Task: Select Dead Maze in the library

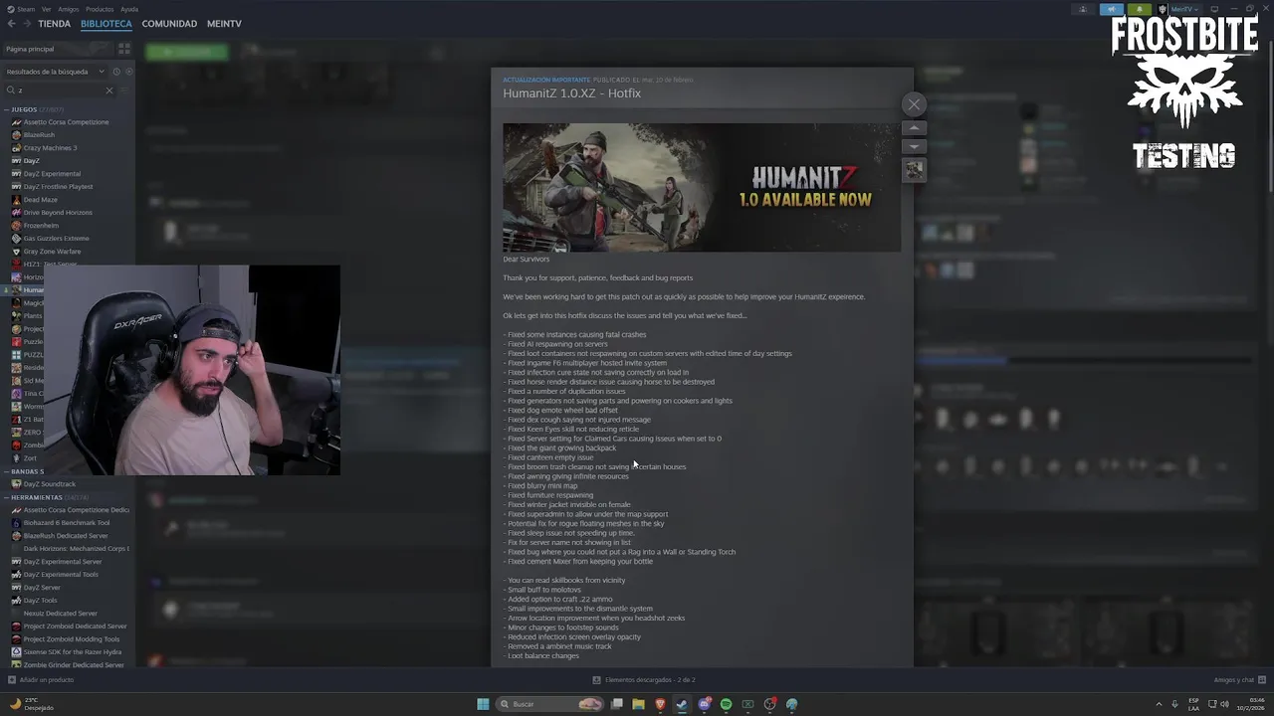Action: 41,200
